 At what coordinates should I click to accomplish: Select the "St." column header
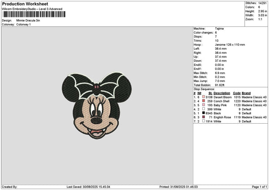(x=210, y=93)
